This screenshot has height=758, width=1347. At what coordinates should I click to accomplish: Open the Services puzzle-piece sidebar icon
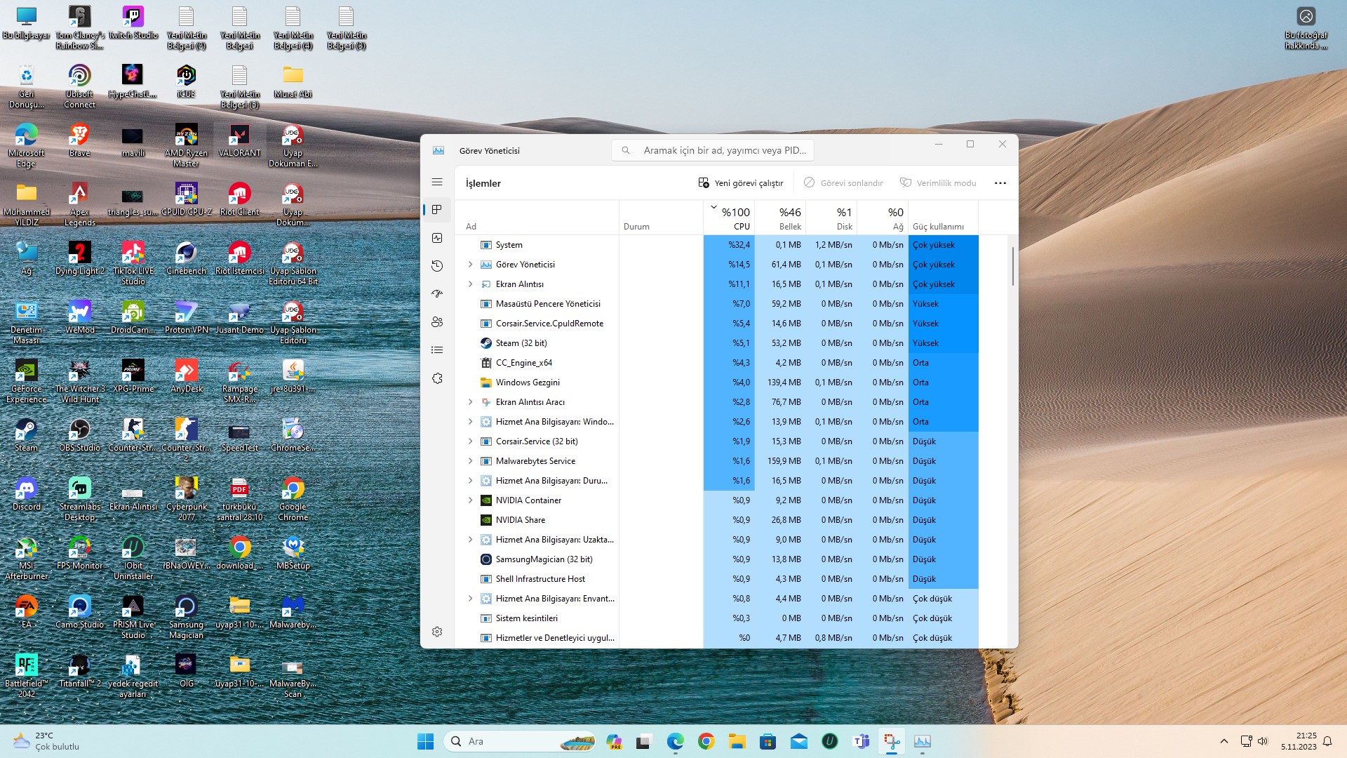[437, 378]
